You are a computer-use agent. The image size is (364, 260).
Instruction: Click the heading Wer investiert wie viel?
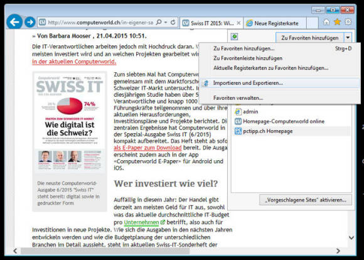click(x=166, y=183)
